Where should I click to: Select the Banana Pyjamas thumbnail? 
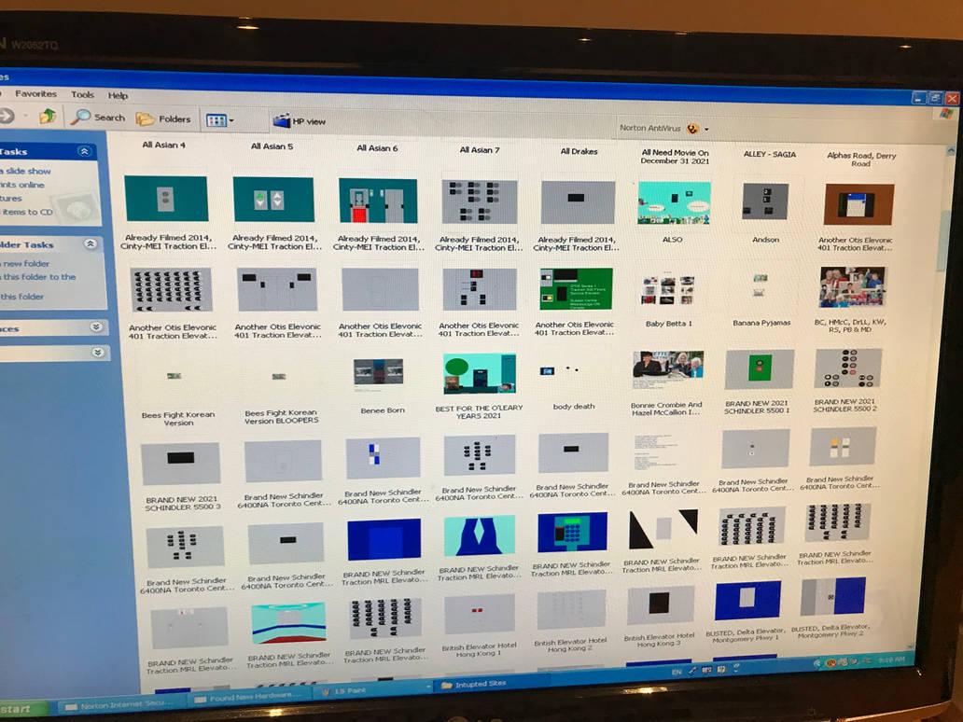pos(760,285)
